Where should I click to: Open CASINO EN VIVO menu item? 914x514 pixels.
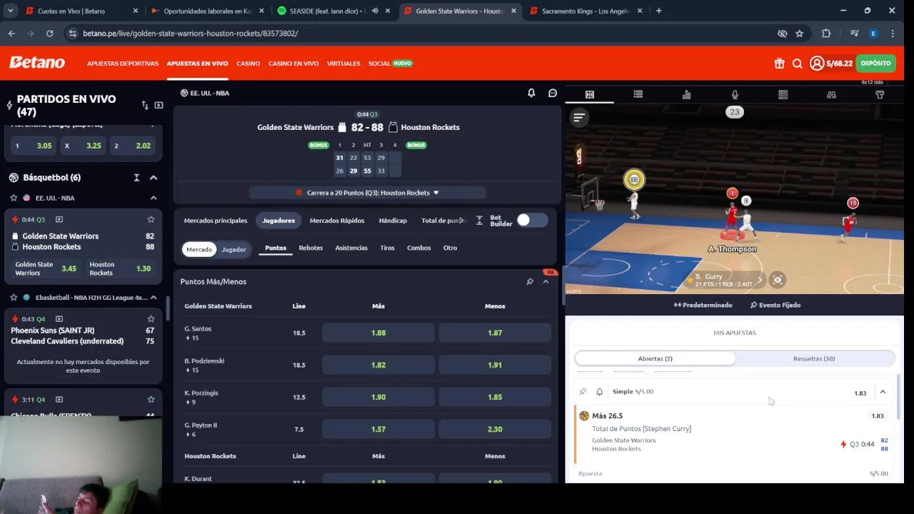(x=293, y=64)
